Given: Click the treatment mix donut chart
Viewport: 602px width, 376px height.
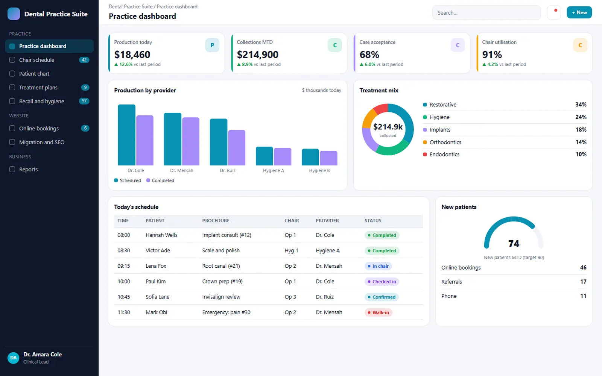Looking at the screenshot, I should pos(388,130).
